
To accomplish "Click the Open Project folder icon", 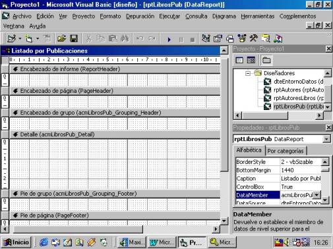I will 61,39.
